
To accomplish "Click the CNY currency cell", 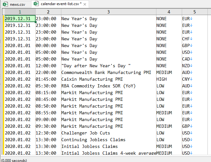I will coord(195,79).
